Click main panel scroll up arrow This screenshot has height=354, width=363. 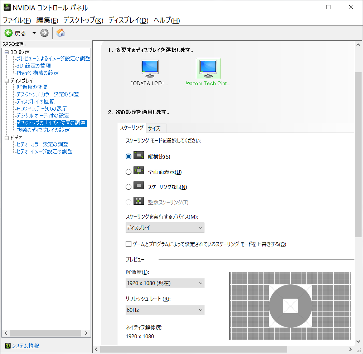point(358,44)
